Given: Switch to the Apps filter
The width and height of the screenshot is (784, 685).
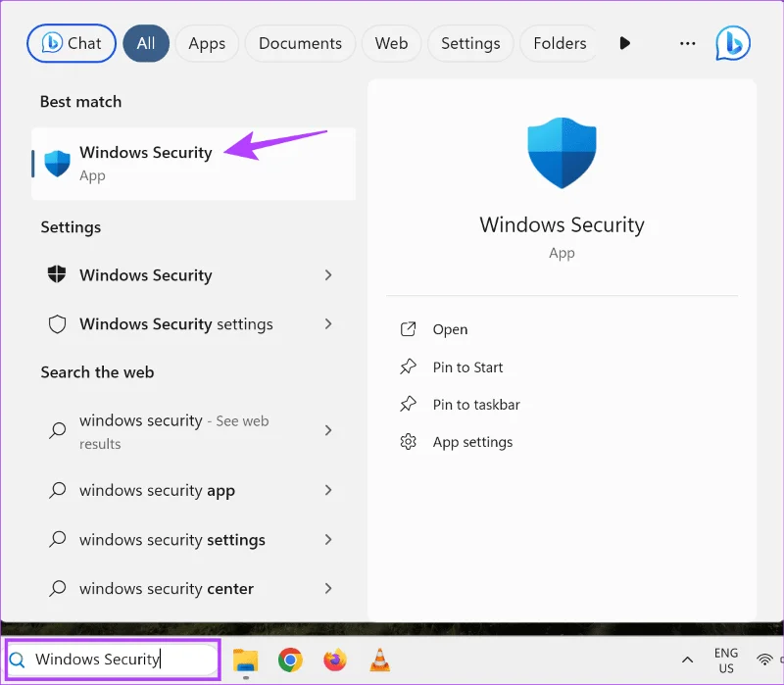Looking at the screenshot, I should tap(207, 43).
